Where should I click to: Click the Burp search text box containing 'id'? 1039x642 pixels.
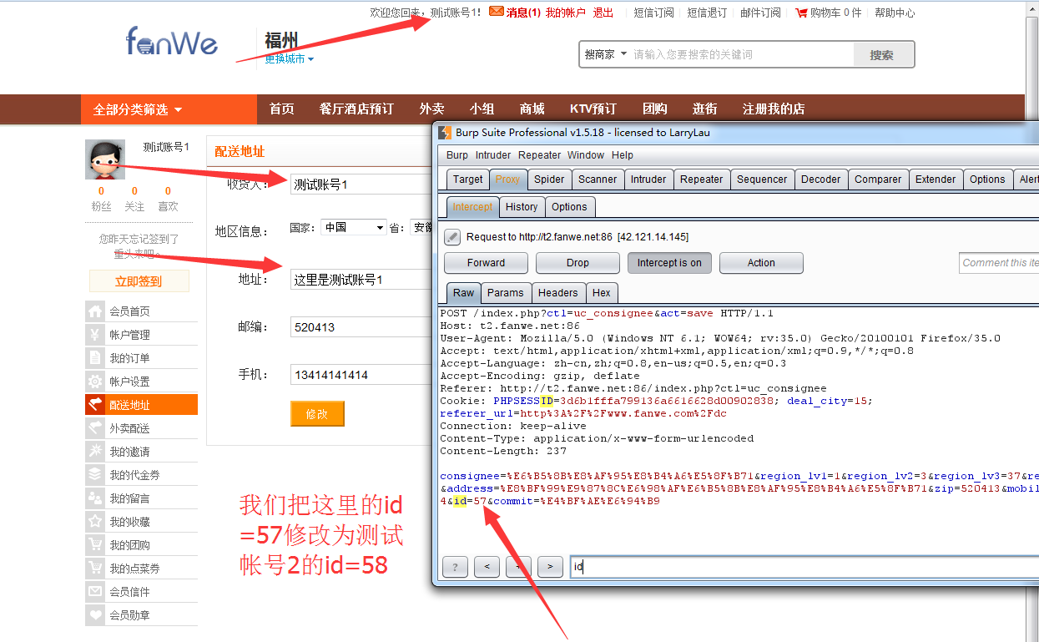804,567
